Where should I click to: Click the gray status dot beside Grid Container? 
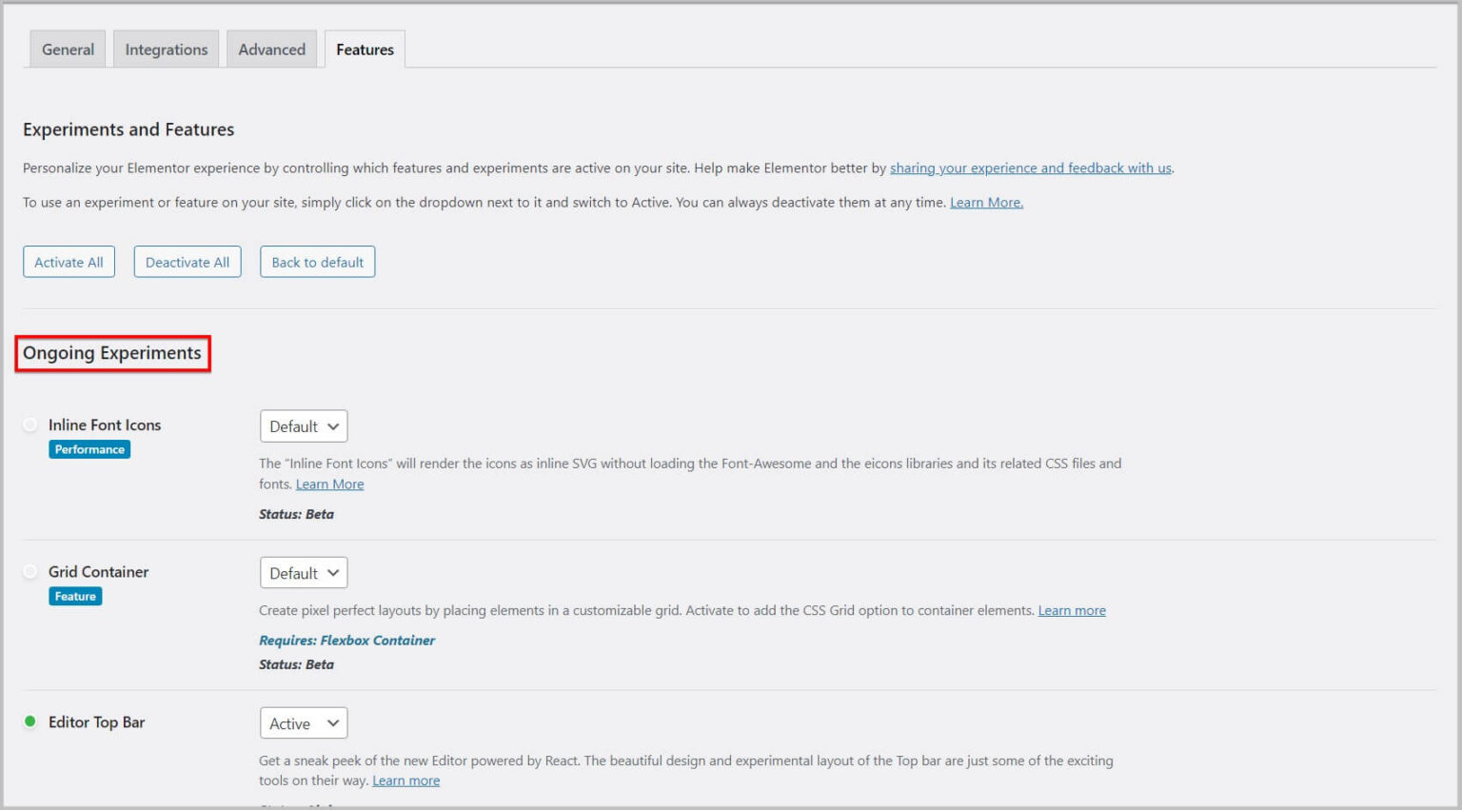[x=30, y=571]
